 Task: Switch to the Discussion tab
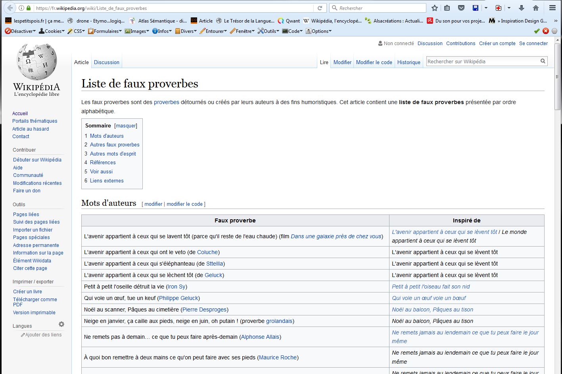[106, 62]
